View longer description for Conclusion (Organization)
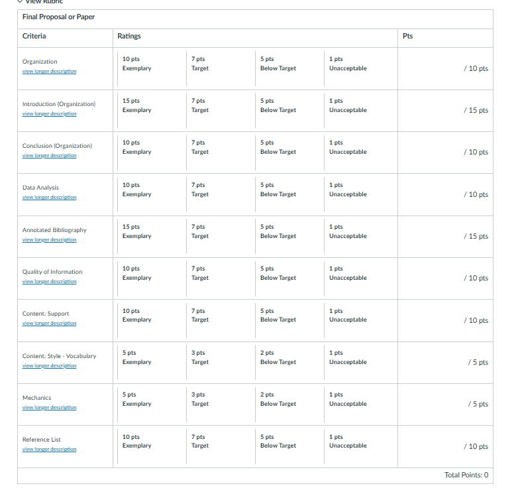The height and width of the screenshot is (494, 520). [50, 155]
